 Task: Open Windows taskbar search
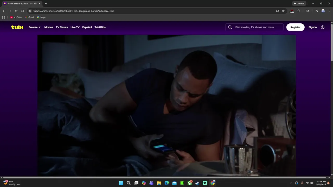click(129, 183)
